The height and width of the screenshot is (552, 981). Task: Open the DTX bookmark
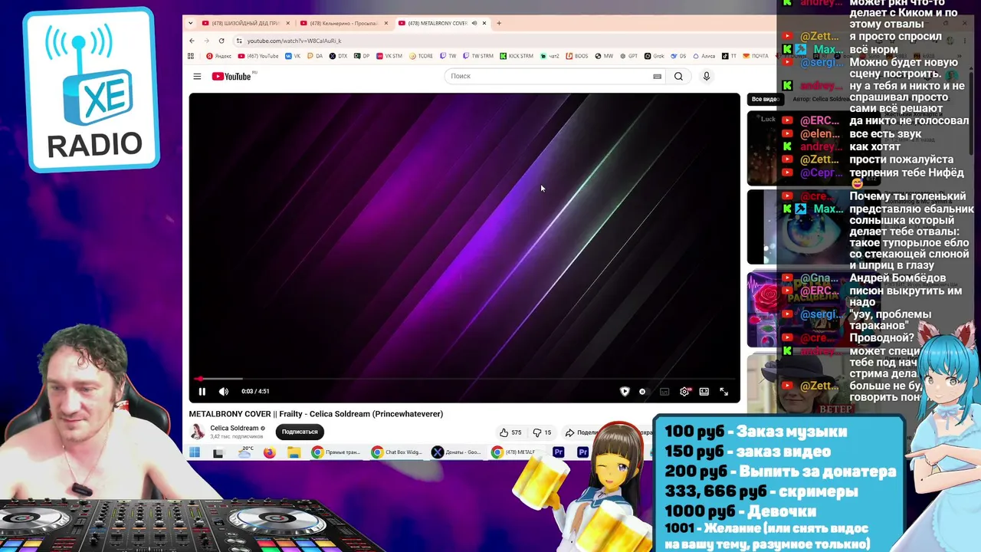[x=339, y=56]
